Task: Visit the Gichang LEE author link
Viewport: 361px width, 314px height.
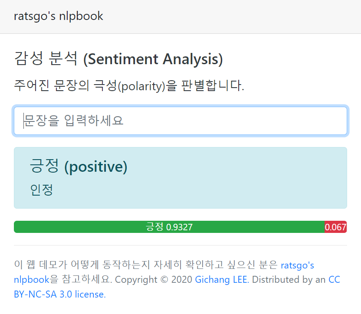Action: click(222, 279)
